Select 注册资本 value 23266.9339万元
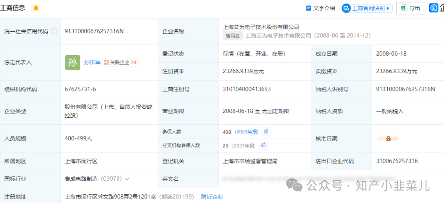This screenshot has width=444, height=203. [x=243, y=72]
